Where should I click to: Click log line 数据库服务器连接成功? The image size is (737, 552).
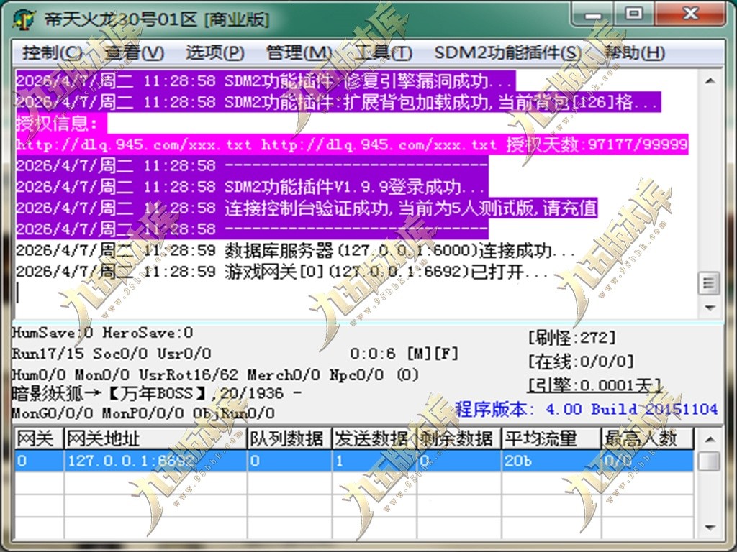[295, 251]
